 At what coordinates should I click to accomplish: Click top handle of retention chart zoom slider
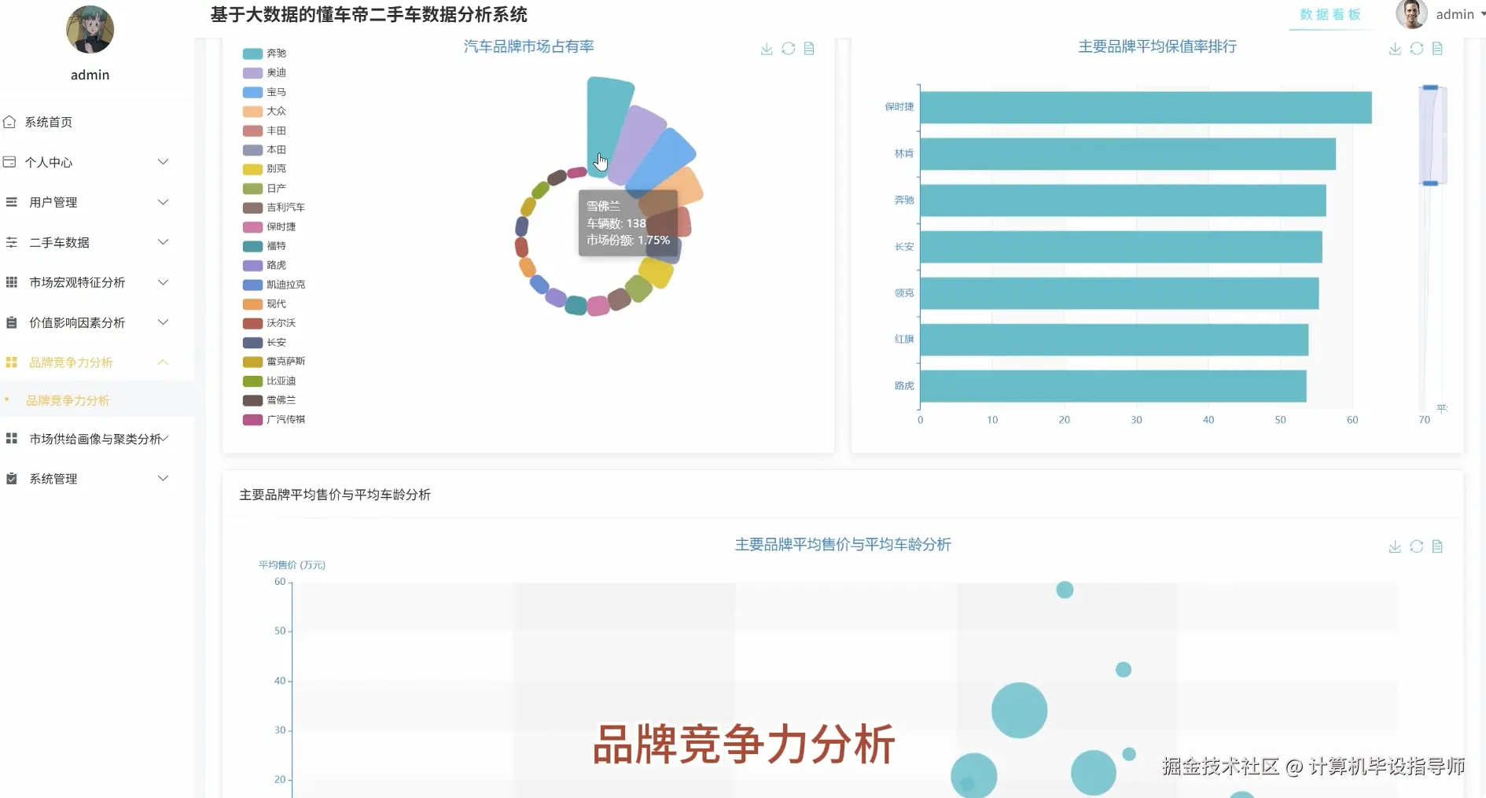(1430, 87)
